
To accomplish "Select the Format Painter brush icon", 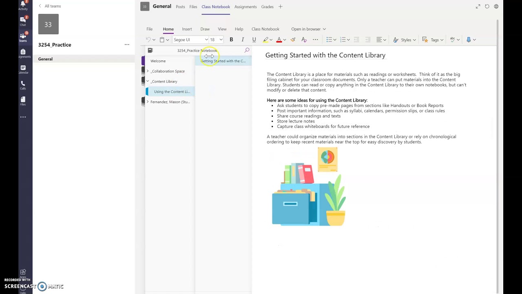I will click(x=293, y=40).
